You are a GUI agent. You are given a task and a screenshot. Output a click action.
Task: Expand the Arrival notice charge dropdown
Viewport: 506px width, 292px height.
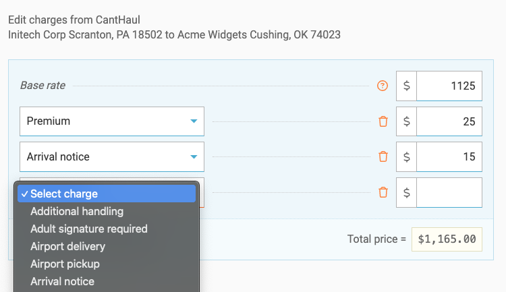click(112, 156)
